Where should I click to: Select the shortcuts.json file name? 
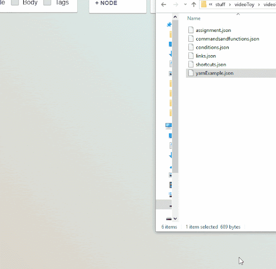click(211, 65)
